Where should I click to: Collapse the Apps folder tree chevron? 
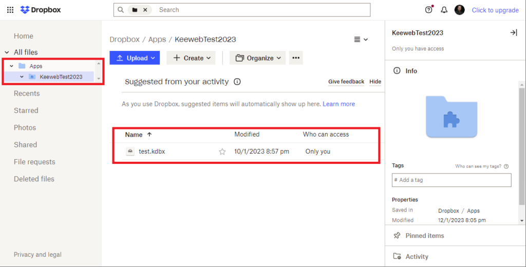[12, 66]
